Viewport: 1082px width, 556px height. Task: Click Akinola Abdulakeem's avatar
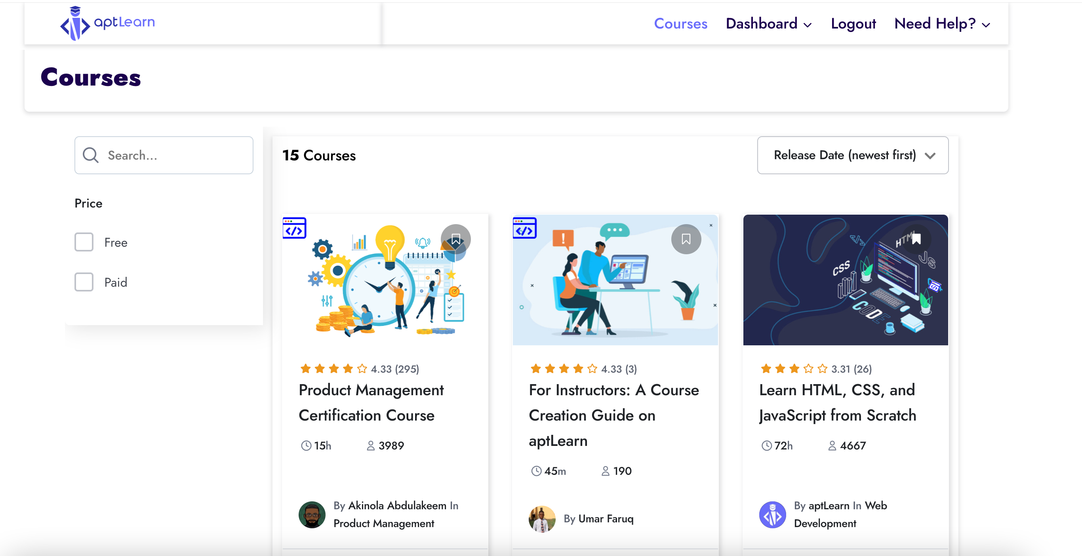click(x=312, y=514)
